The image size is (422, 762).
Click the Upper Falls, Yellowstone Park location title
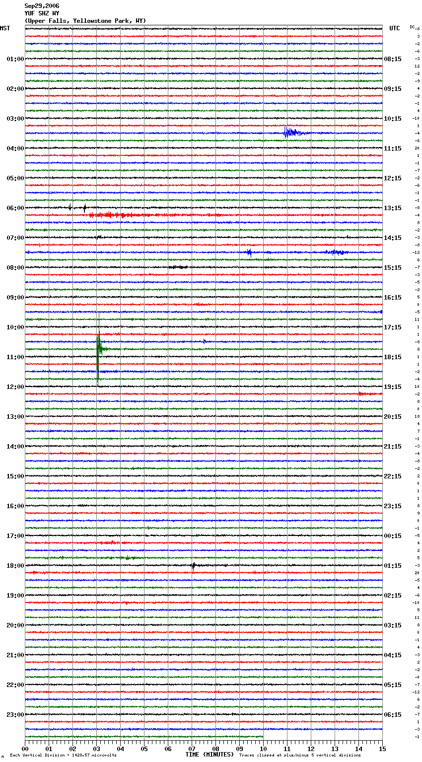click(85, 21)
